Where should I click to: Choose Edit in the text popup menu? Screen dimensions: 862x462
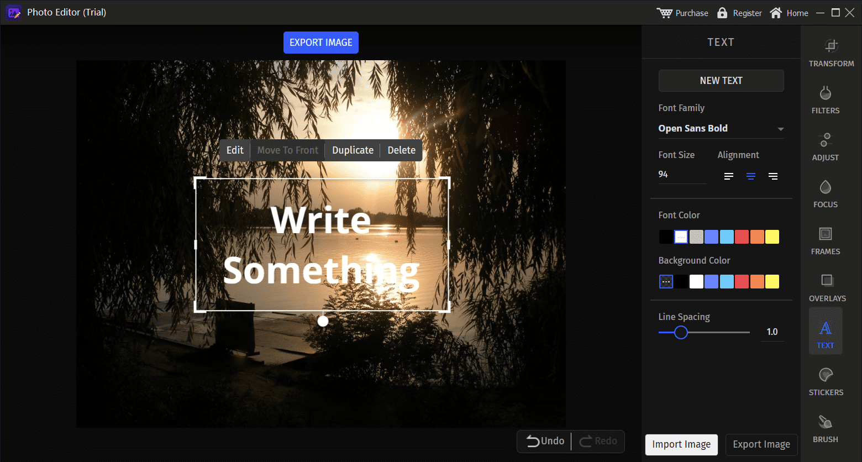tap(235, 150)
